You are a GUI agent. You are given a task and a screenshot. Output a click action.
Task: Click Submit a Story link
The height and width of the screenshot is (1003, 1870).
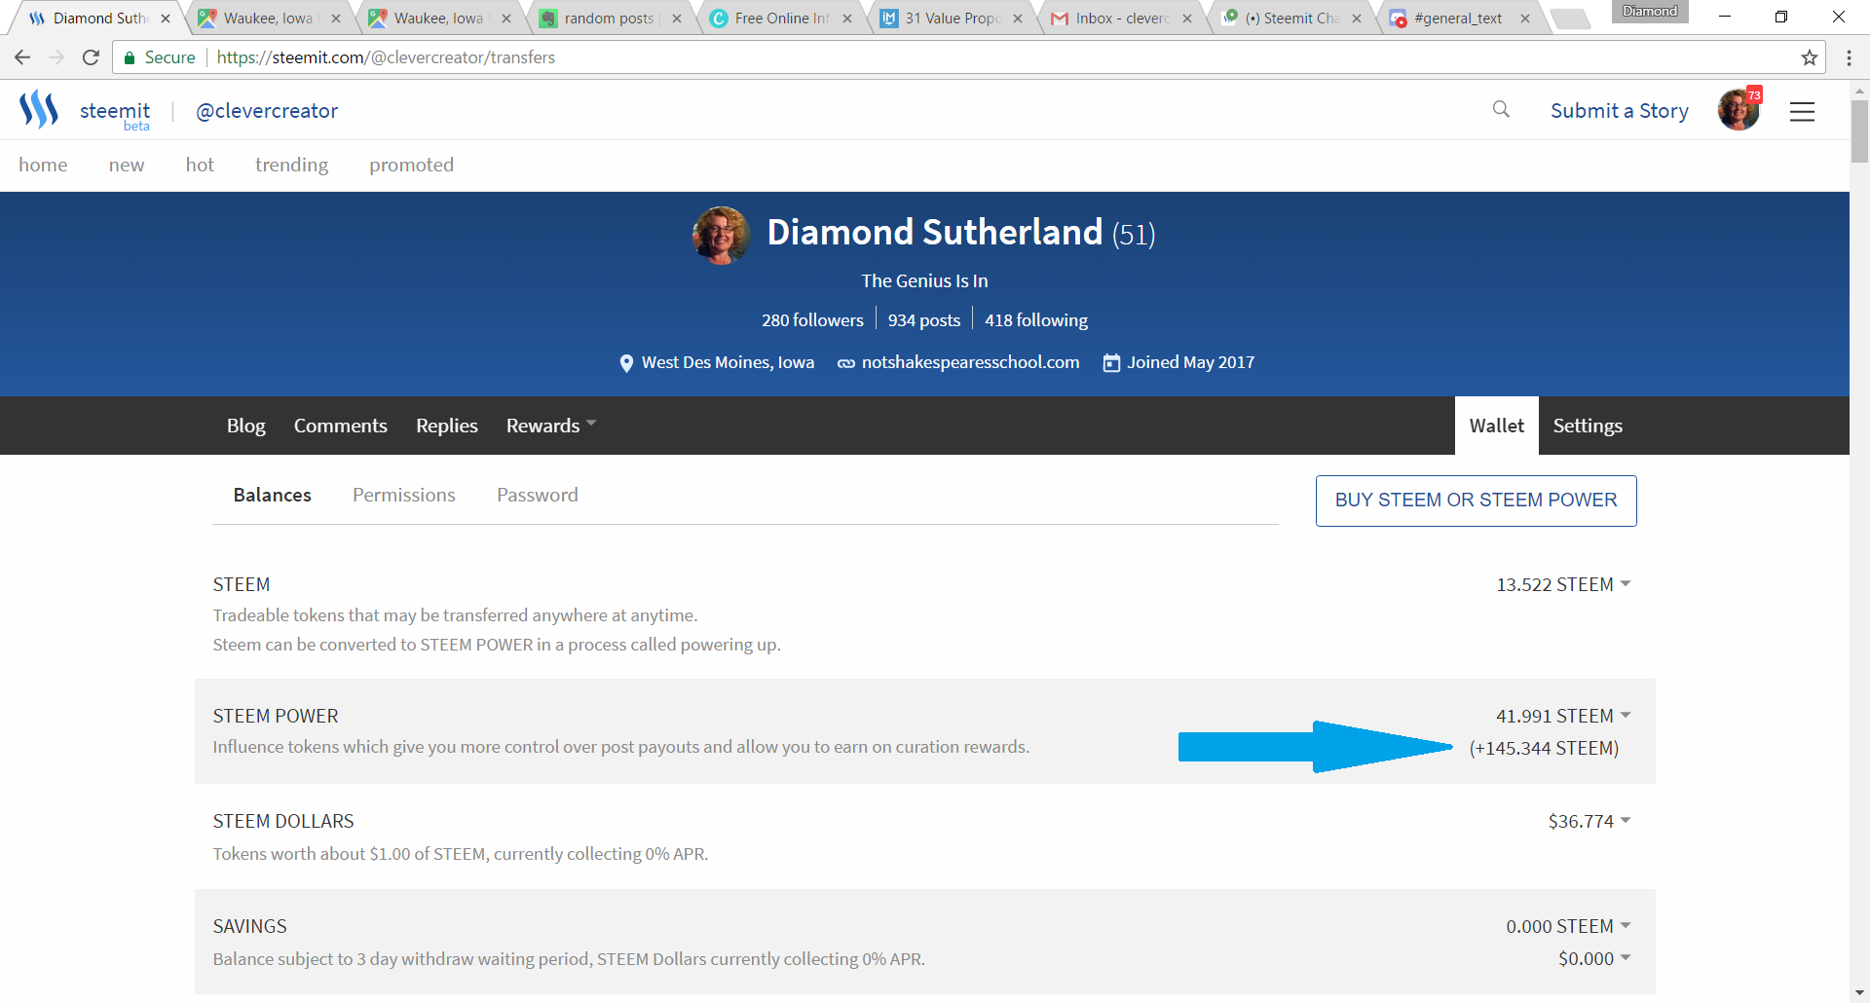tap(1620, 111)
